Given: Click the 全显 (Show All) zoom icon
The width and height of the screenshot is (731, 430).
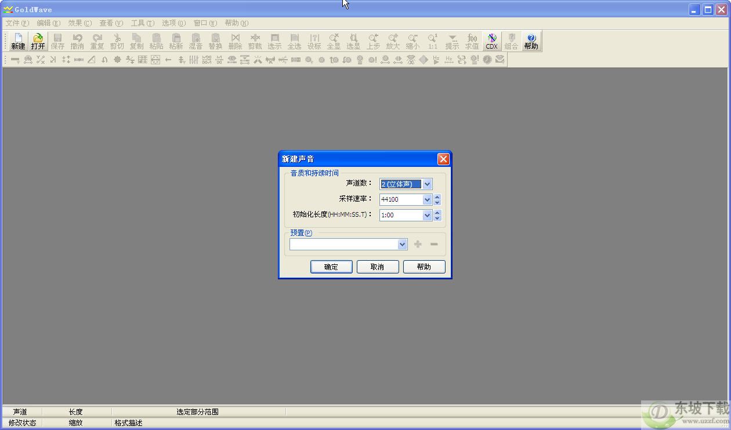Looking at the screenshot, I should (334, 41).
